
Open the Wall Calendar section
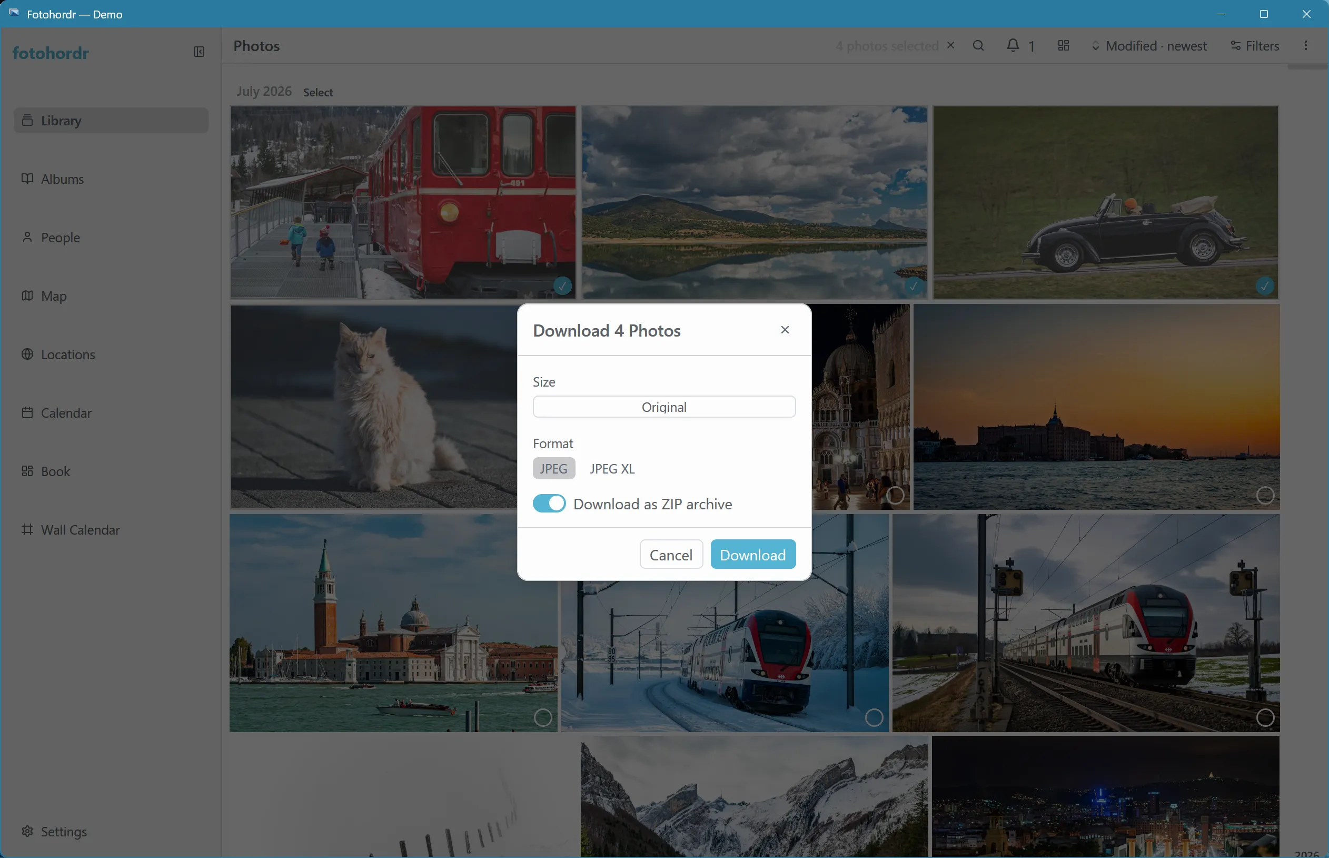(x=112, y=530)
